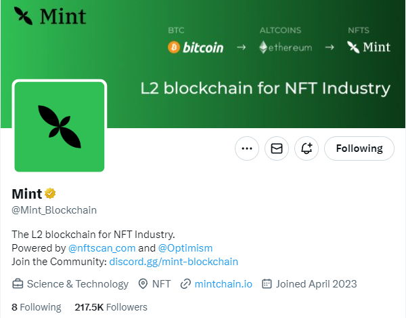View the 8 Following list
Viewport: 406px width, 318px height.
click(37, 307)
